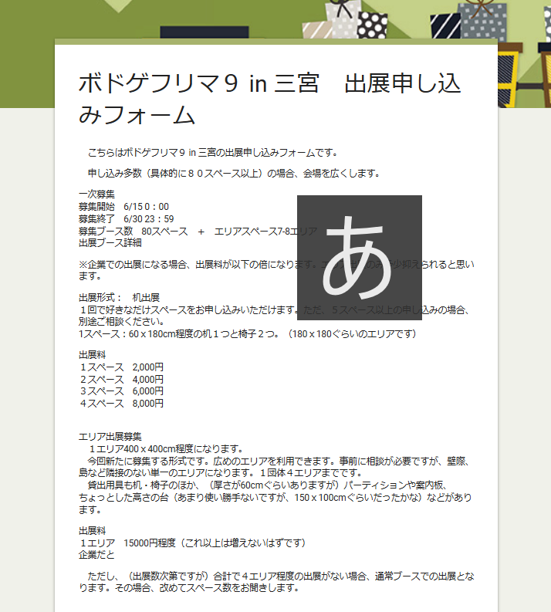Image resolution: width=551 pixels, height=612 pixels.
Task: Click the line 募集ブース数 80スペース
Action: (198, 232)
